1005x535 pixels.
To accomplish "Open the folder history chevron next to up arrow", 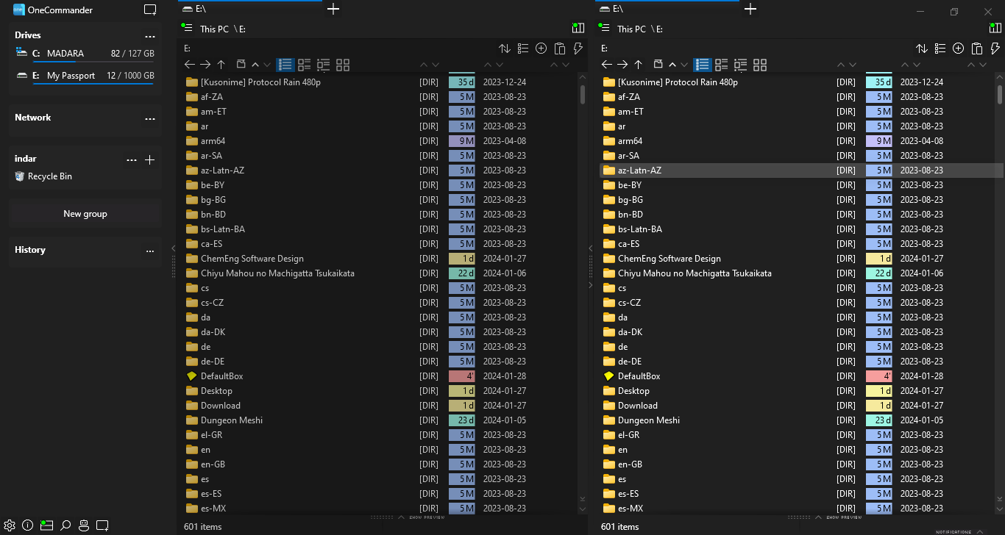I will click(x=255, y=65).
